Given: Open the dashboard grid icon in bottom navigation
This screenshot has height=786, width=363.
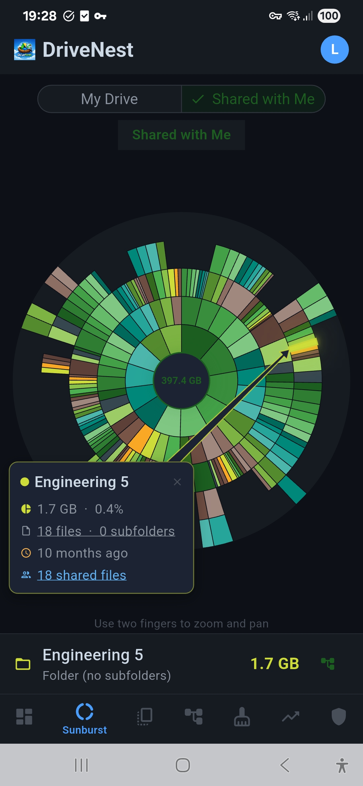Looking at the screenshot, I should tap(24, 716).
